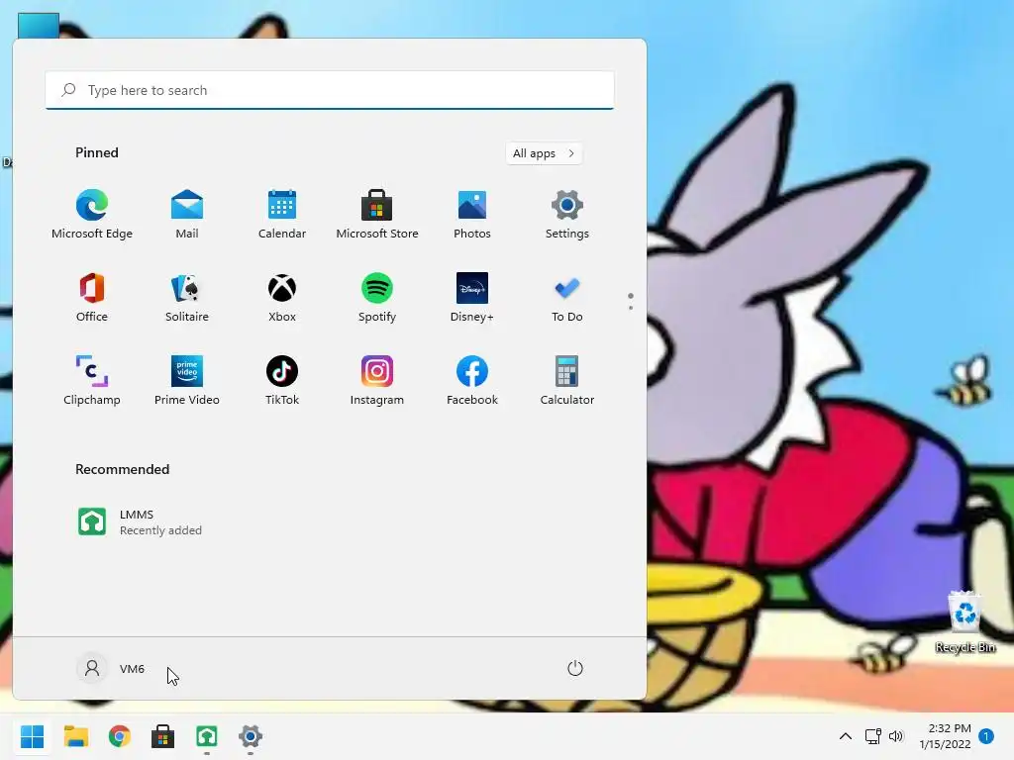Show hidden system tray icons
This screenshot has width=1014, height=760.
coord(846,736)
